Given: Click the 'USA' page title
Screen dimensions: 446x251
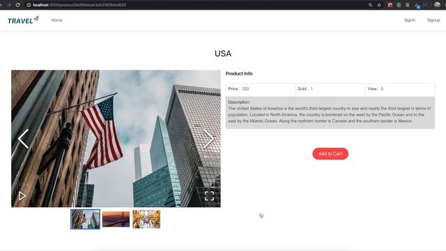Looking at the screenshot, I should [223, 54].
